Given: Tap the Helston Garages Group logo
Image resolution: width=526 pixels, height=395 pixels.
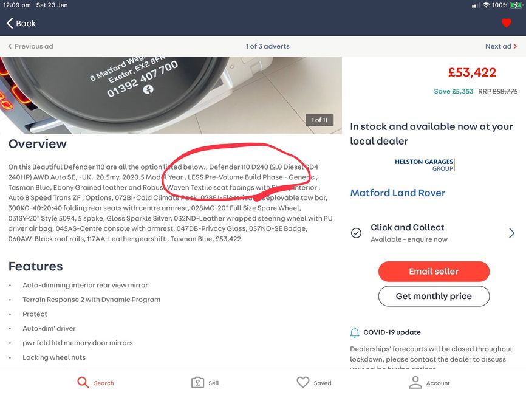Looking at the screenshot, I should point(425,165).
